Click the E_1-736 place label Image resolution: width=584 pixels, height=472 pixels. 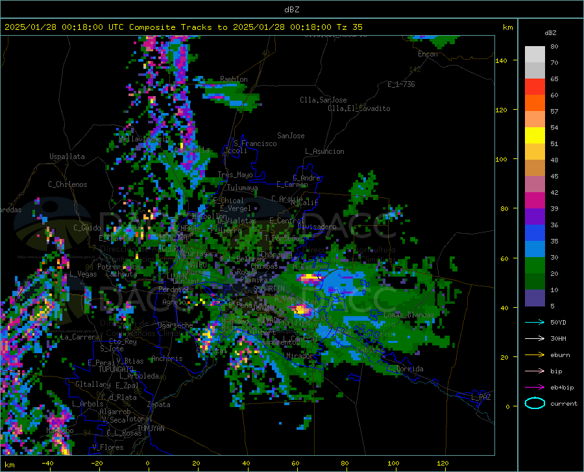[401, 84]
